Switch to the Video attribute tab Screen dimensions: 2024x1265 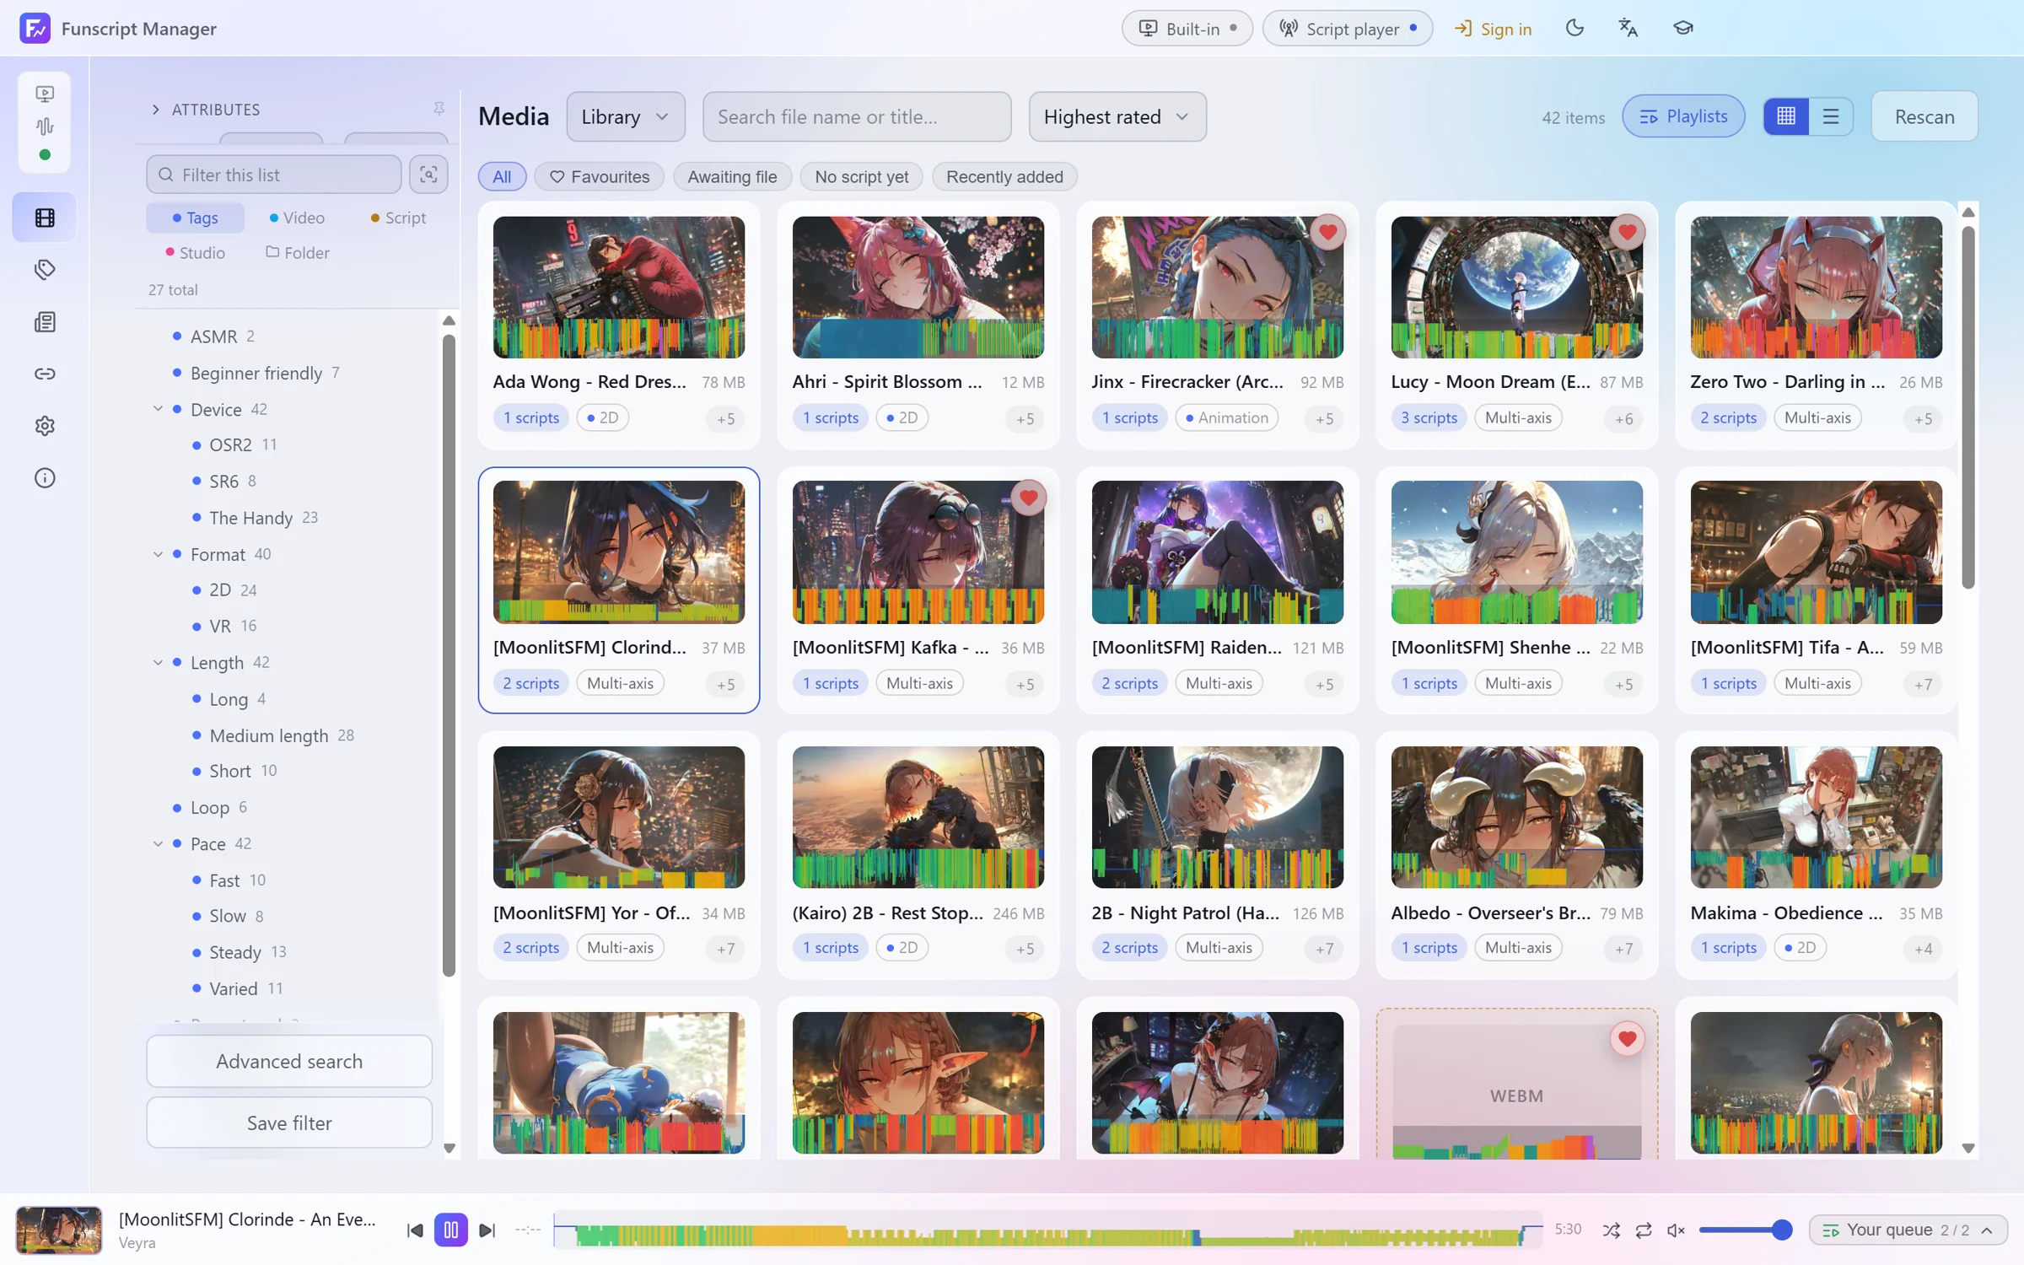pyautogui.click(x=297, y=218)
